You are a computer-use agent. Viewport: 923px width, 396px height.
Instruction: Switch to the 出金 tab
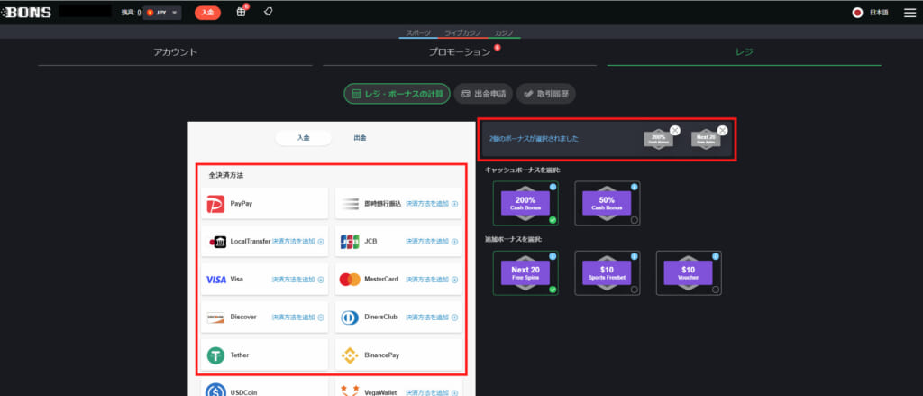(360, 138)
